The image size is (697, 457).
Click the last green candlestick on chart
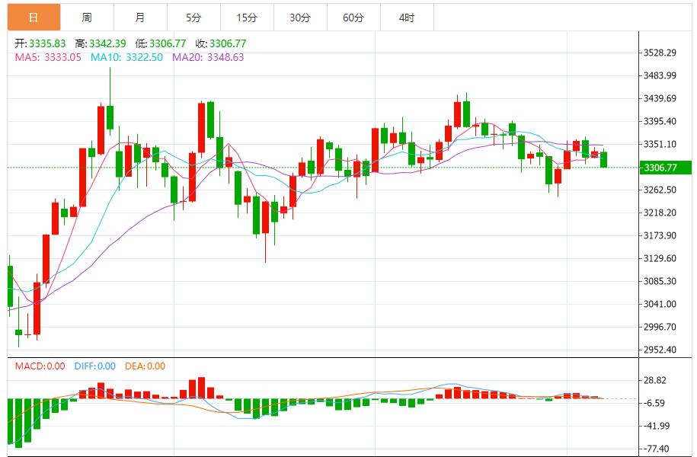click(x=604, y=159)
